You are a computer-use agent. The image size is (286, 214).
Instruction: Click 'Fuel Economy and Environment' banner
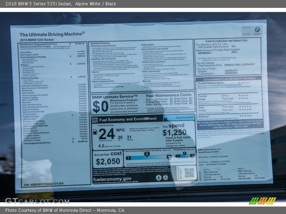[128, 119]
